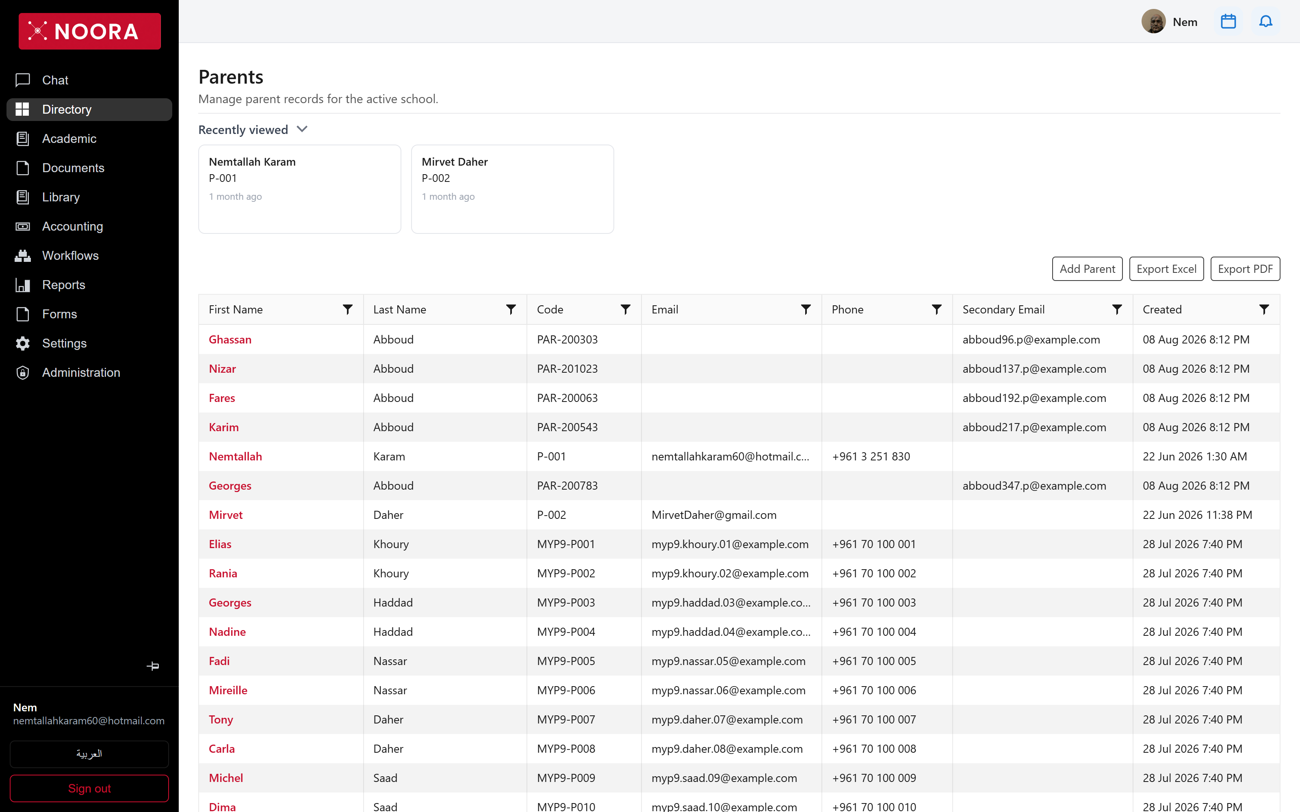Filter the Created column
1300x812 pixels.
tap(1264, 309)
